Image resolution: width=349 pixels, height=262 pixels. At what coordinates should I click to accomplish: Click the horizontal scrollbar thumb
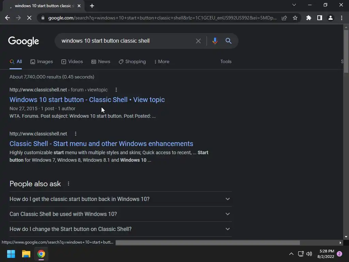point(208,243)
